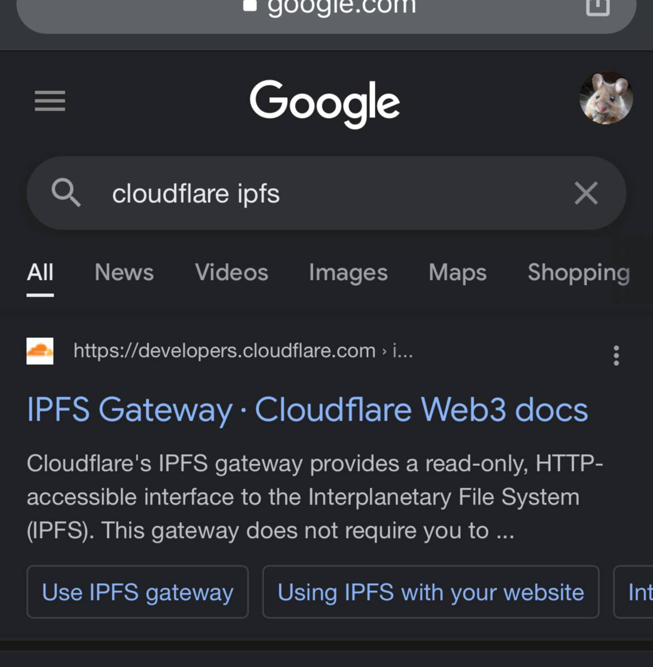Open IPFS Gateway · Cloudflare Web3 docs result
Image resolution: width=653 pixels, height=667 pixels.
point(307,410)
